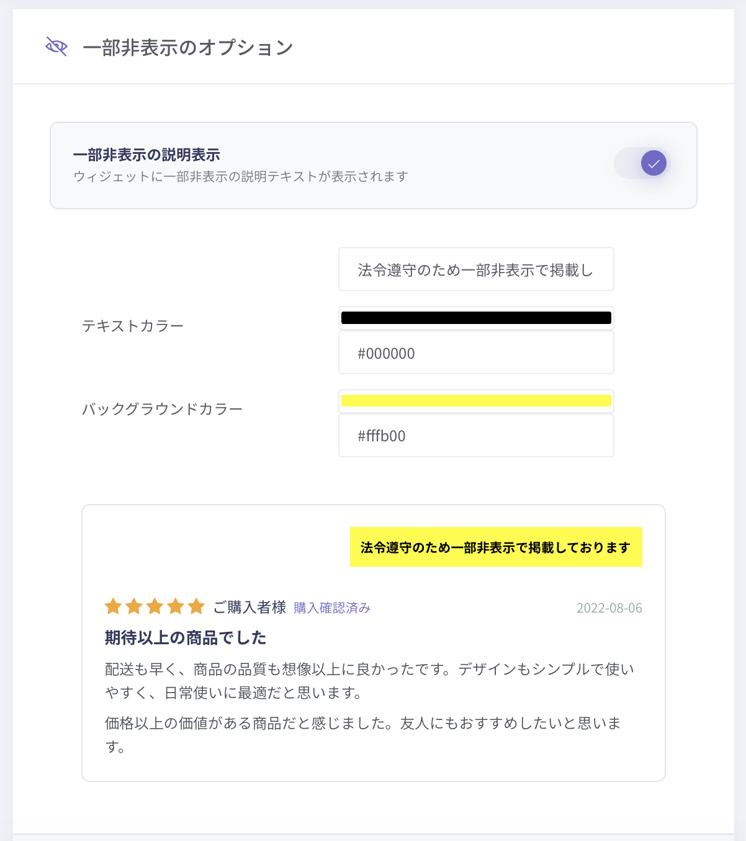Click the third review star
Screen dimensions: 746x841
coord(155,606)
